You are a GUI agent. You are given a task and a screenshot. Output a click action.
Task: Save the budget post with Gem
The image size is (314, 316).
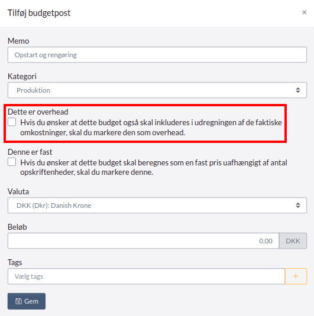(x=27, y=301)
